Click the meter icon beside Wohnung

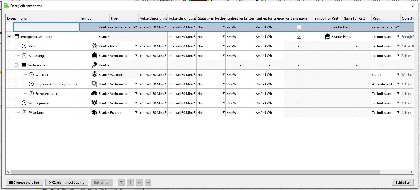24,55
